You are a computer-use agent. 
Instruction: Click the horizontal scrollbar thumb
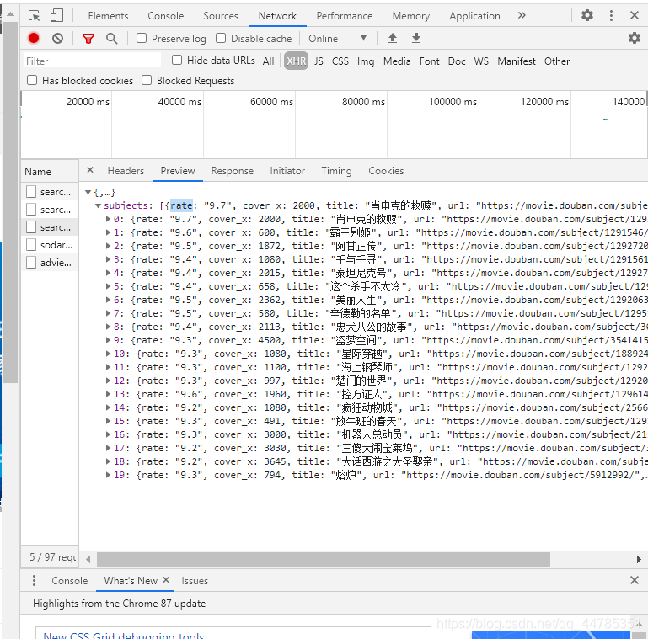pyautogui.click(x=324, y=559)
